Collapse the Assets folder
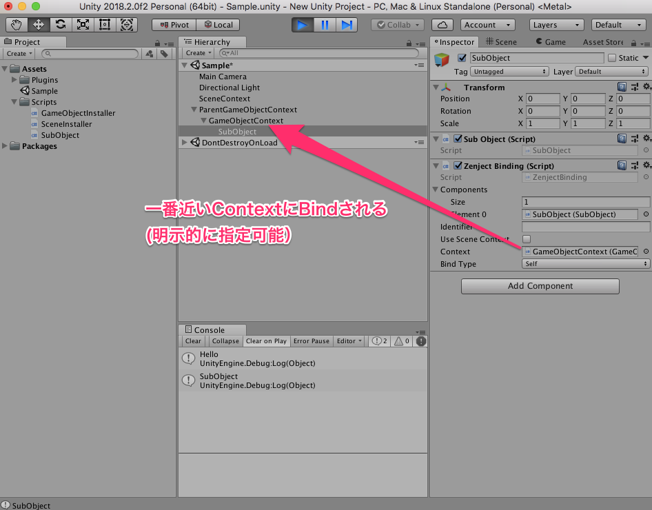The height and width of the screenshot is (510, 652). [5, 69]
